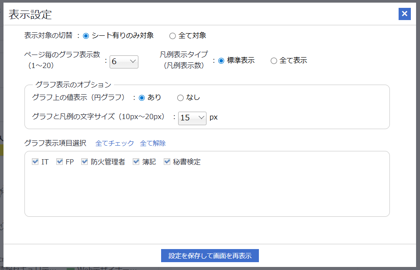Viewport: 420px width, 270px height.
Task: Uncheck the IT checkbox
Action: click(34, 161)
